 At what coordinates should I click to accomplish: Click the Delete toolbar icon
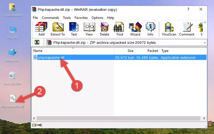pos(105,29)
